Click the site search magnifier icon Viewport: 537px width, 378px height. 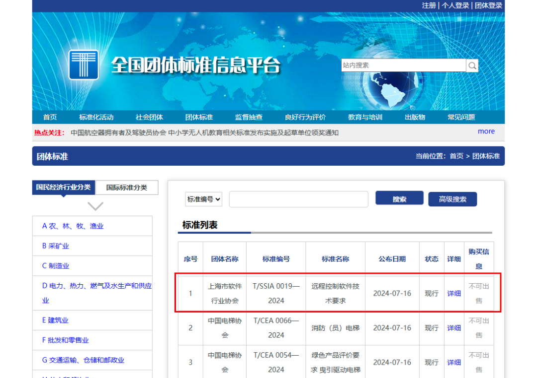click(x=471, y=65)
